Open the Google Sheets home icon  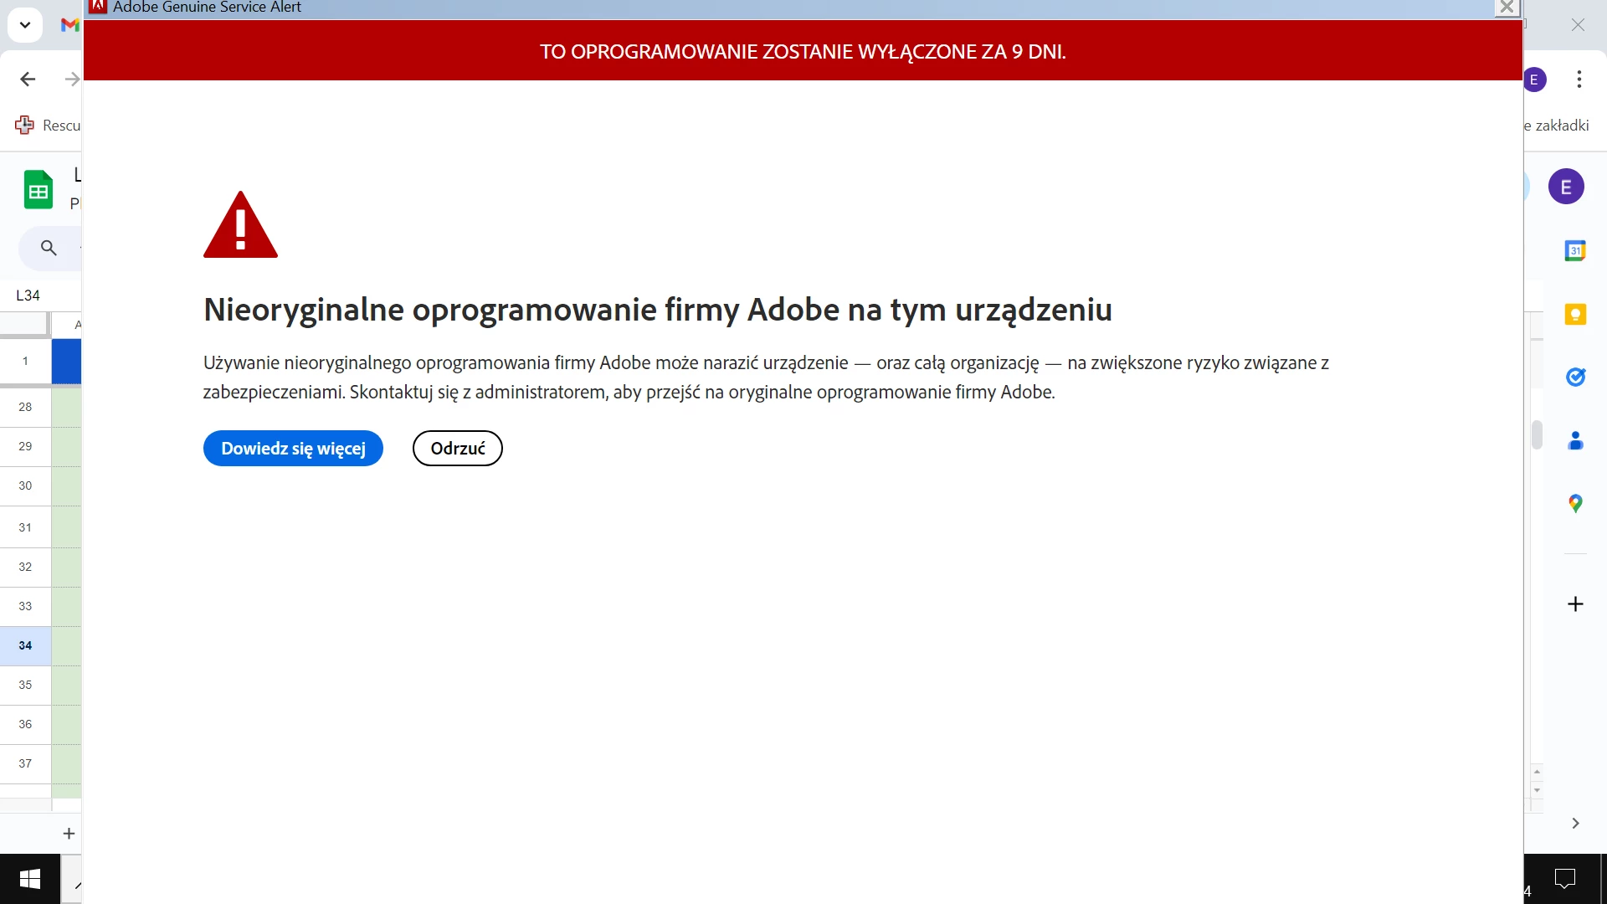pyautogui.click(x=39, y=190)
